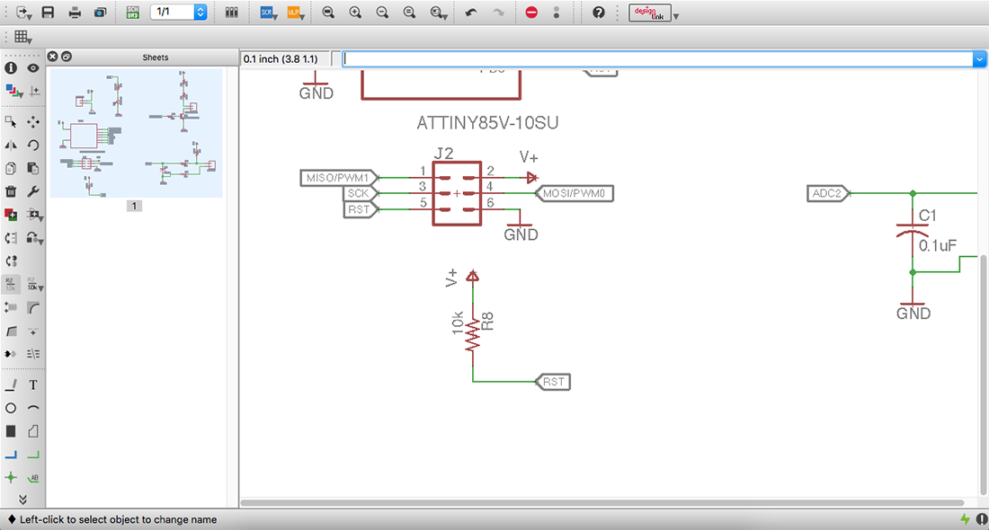Select the green Junction tool

(x=11, y=478)
